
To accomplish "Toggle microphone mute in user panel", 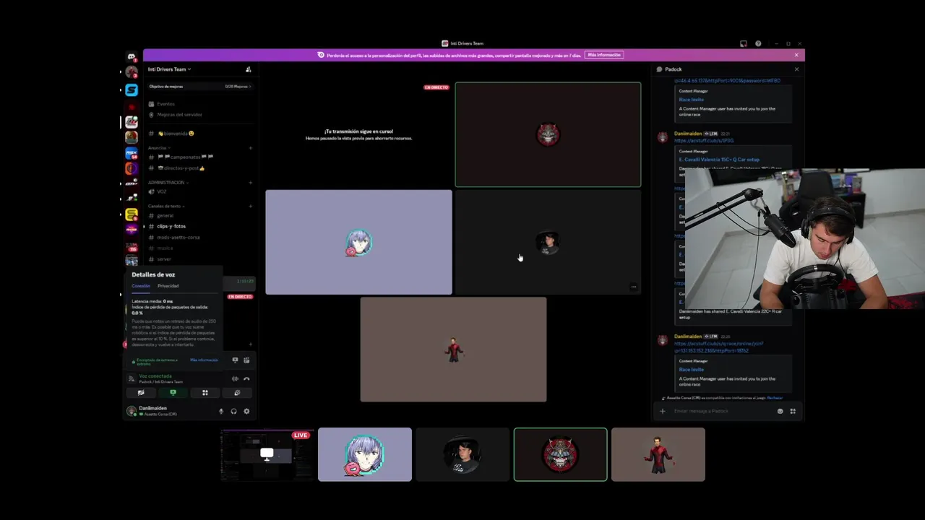I will (x=221, y=411).
